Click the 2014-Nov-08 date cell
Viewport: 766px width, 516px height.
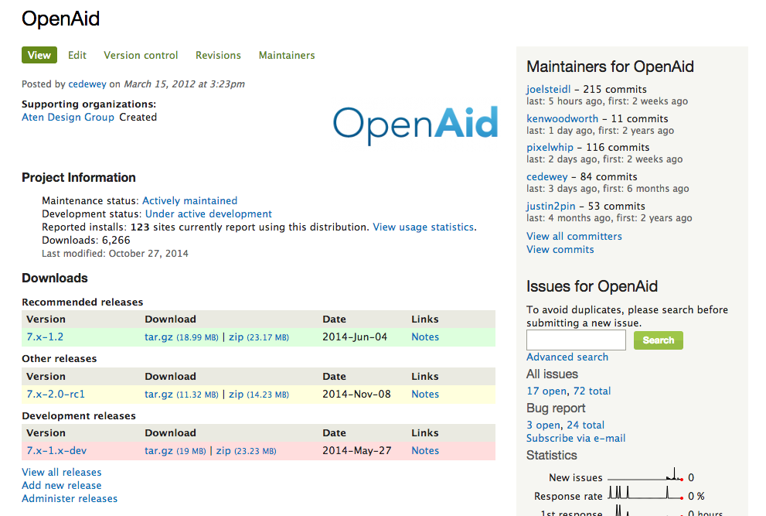[356, 395]
